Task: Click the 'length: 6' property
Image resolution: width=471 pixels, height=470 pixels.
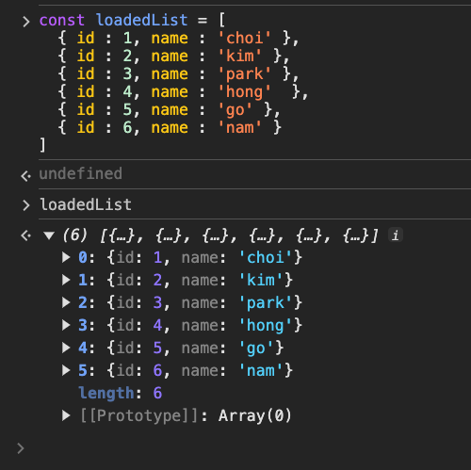Action: click(x=120, y=393)
